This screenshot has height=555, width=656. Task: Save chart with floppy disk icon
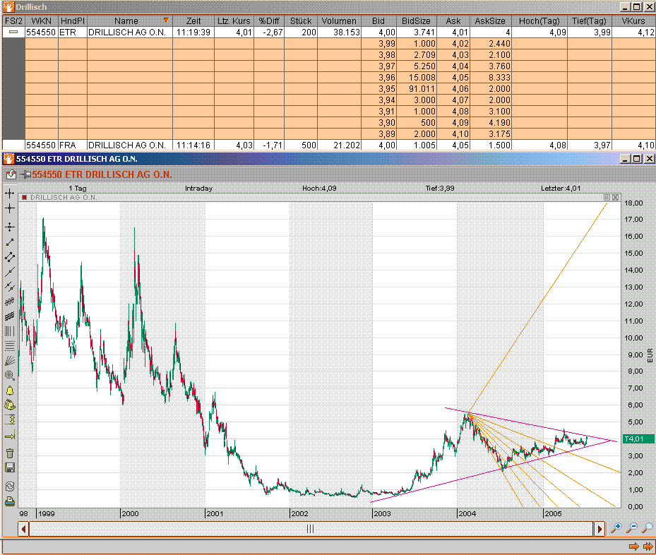coord(10,468)
